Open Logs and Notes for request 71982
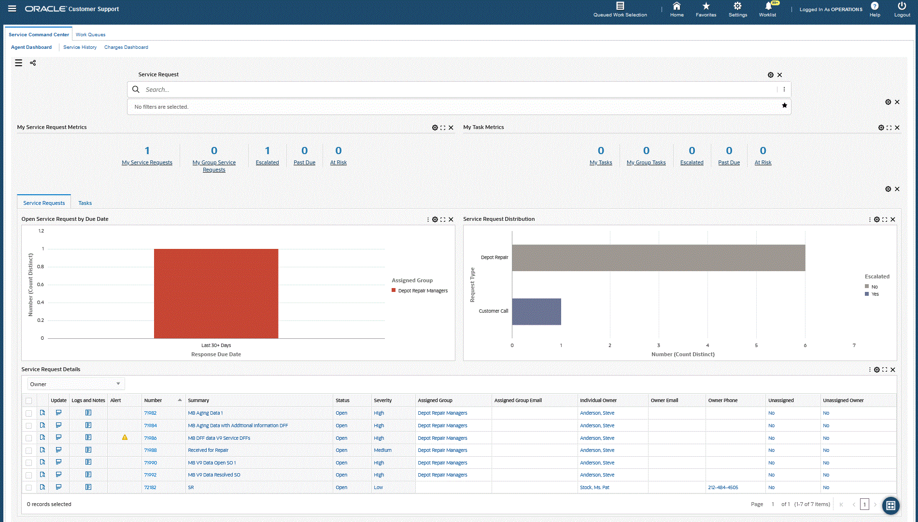 88,413
